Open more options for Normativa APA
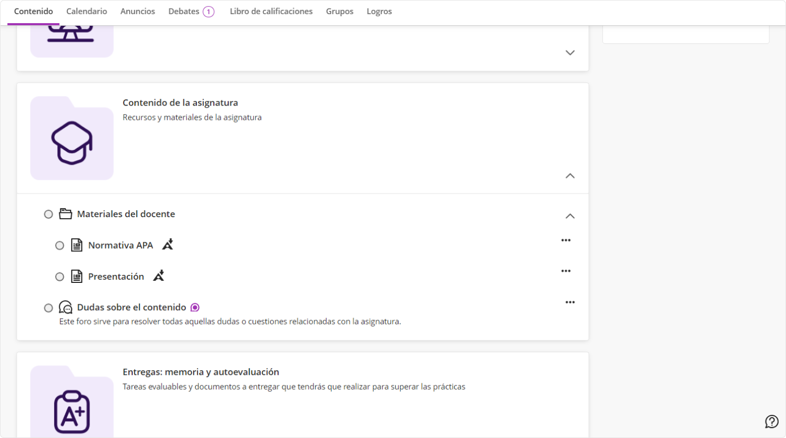 pyautogui.click(x=566, y=240)
